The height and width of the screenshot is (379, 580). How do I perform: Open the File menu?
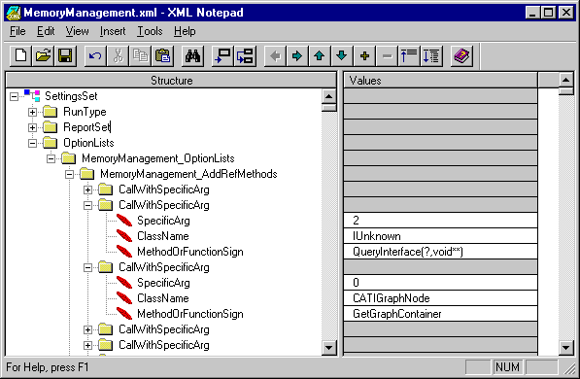tap(17, 31)
